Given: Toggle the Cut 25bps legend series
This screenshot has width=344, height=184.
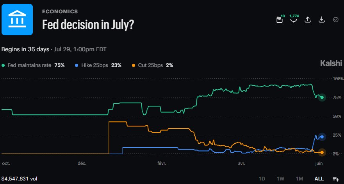Looking at the screenshot, I should click(152, 65).
